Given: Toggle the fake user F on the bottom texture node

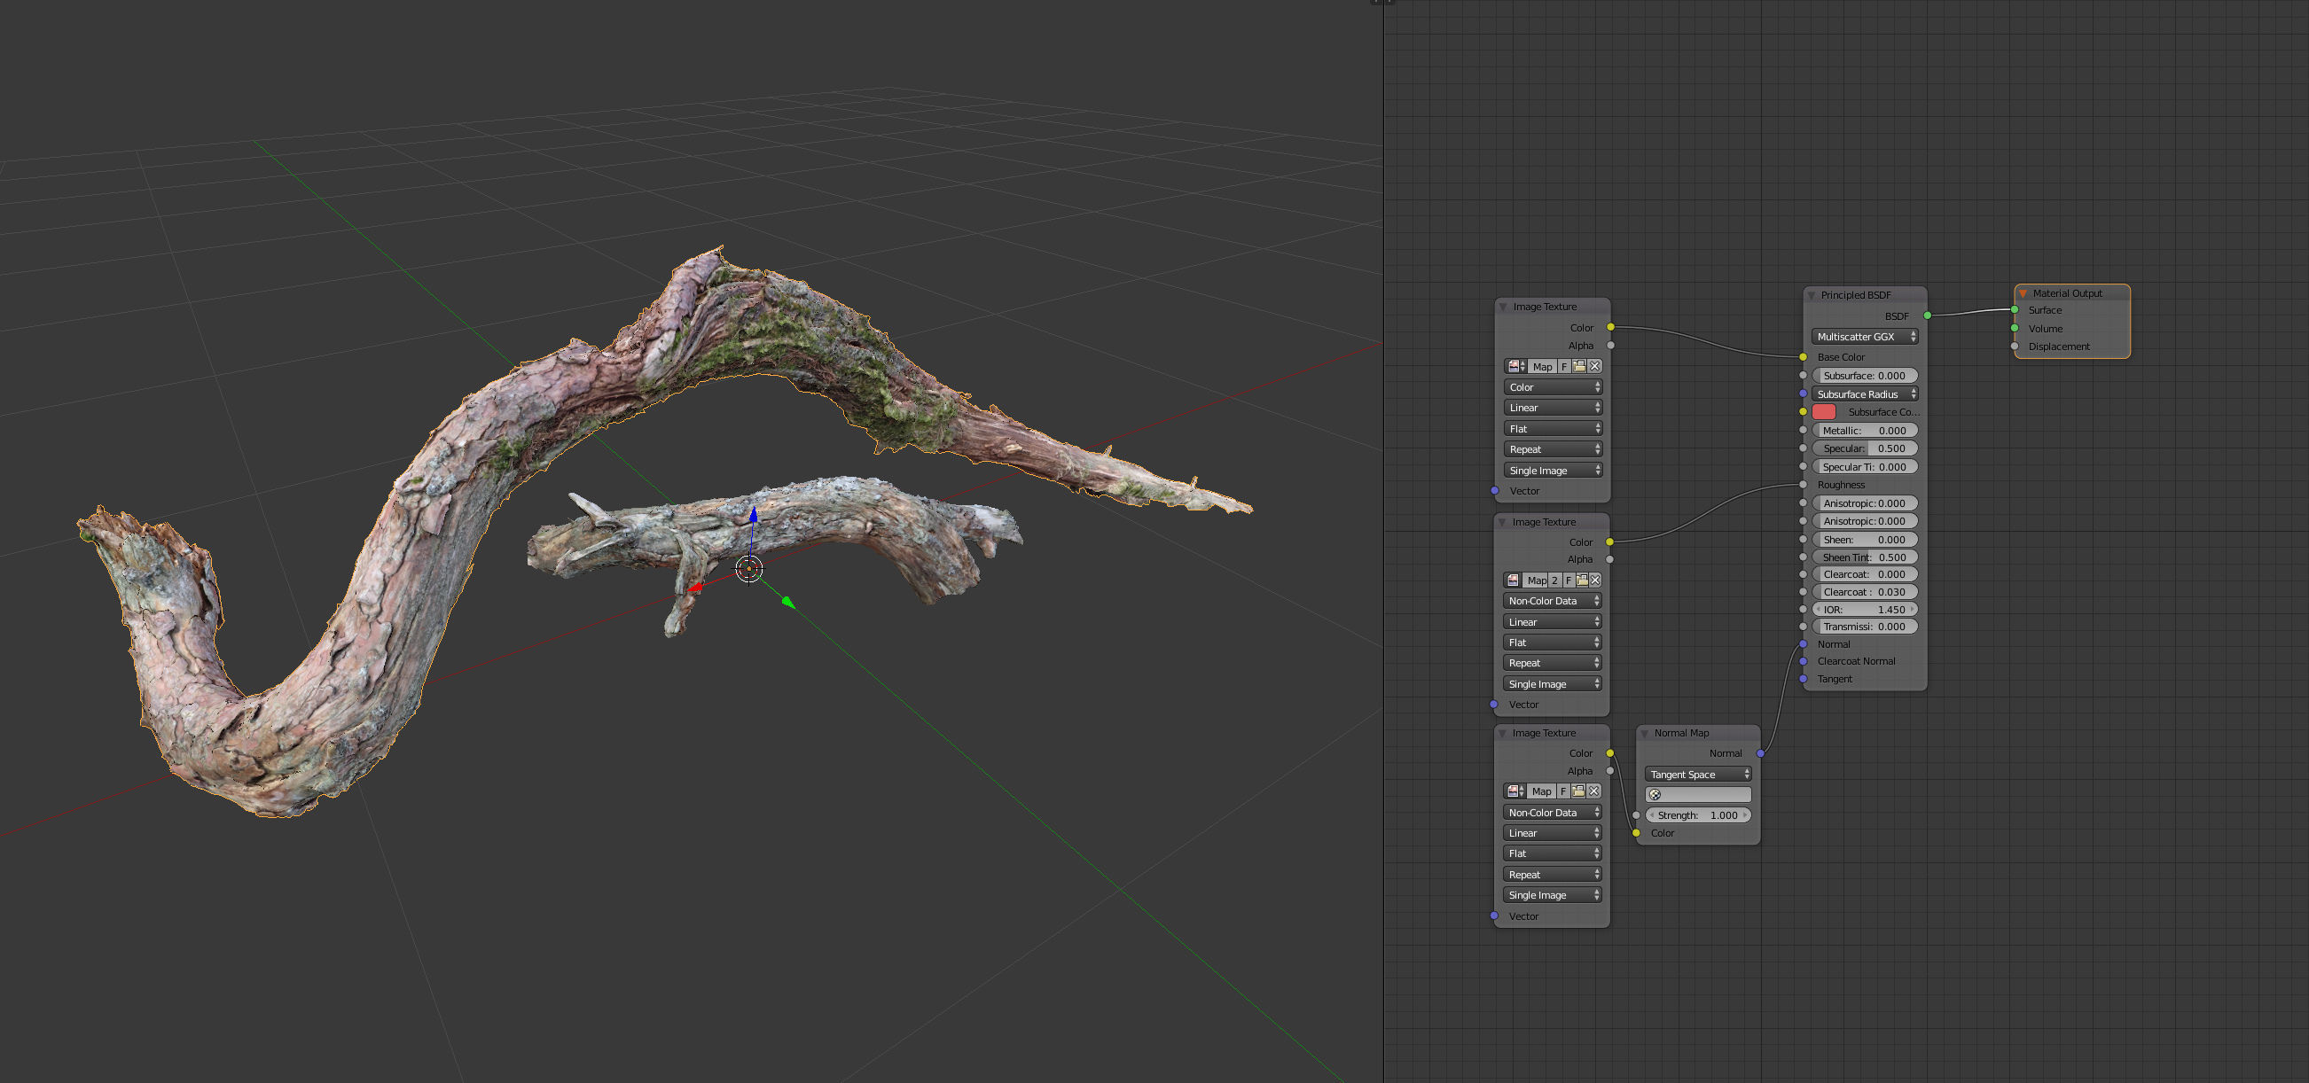Looking at the screenshot, I should [x=1564, y=792].
